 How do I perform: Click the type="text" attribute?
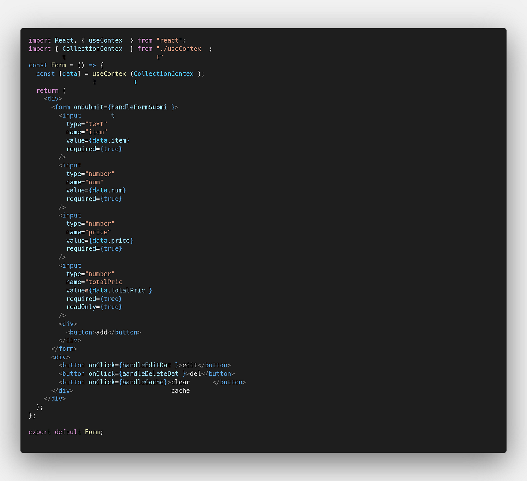tap(86, 124)
